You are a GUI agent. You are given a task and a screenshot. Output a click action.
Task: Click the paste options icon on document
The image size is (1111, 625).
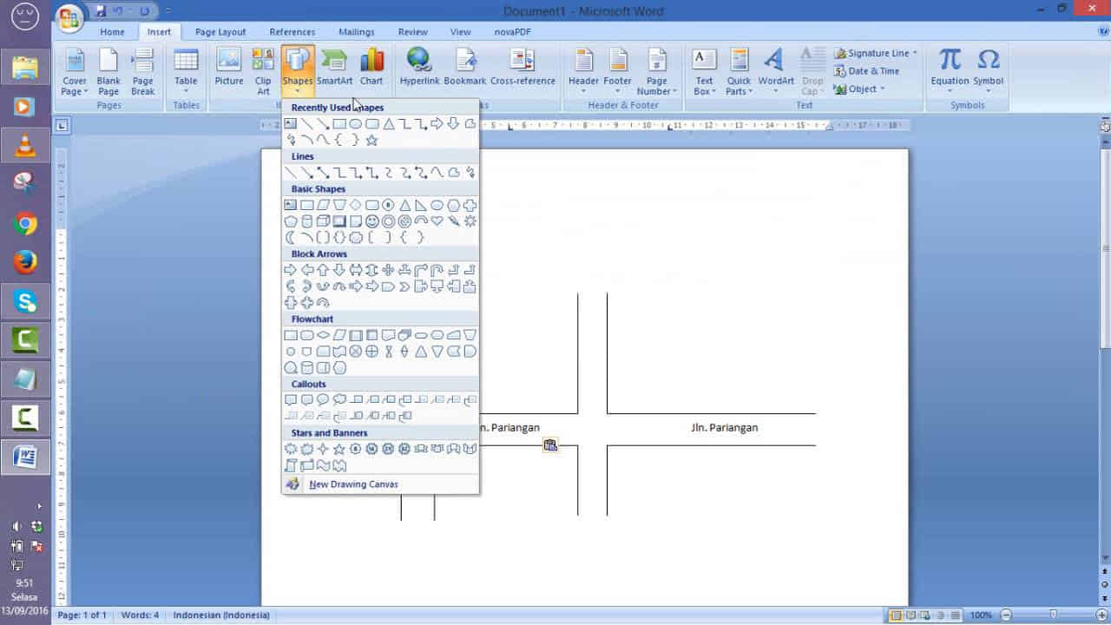550,445
